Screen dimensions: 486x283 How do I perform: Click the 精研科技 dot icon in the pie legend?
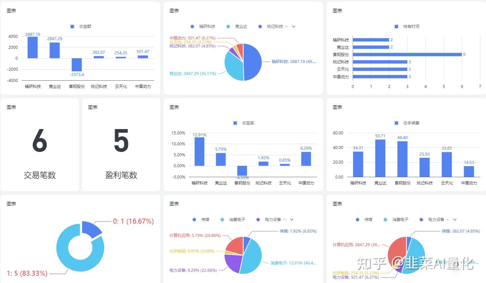[192, 27]
